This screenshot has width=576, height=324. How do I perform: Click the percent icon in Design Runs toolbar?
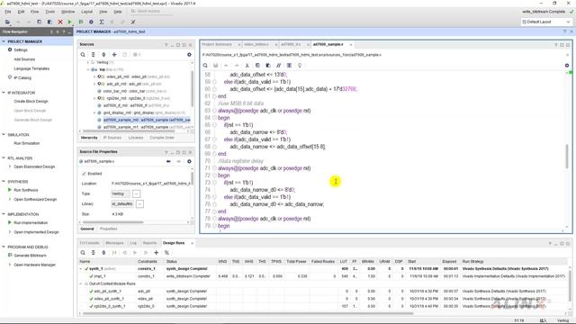click(x=166, y=253)
